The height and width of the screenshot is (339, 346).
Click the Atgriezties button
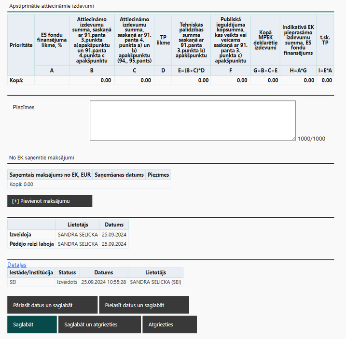point(170,325)
